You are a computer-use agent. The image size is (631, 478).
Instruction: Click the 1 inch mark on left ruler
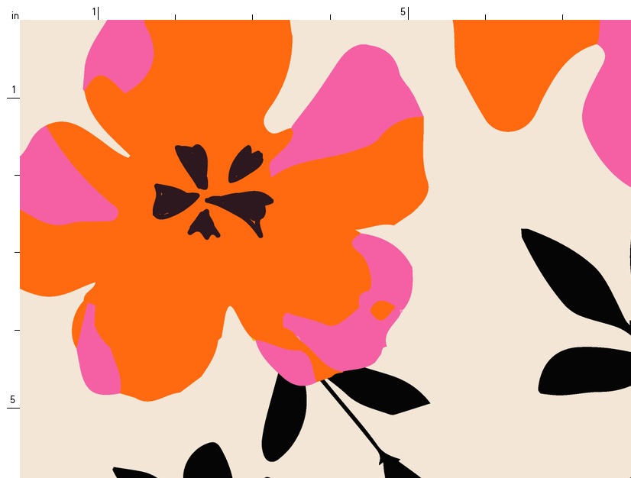coord(13,91)
